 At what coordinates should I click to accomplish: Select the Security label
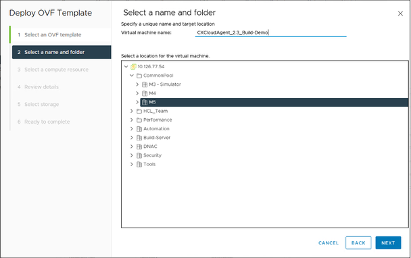152,155
